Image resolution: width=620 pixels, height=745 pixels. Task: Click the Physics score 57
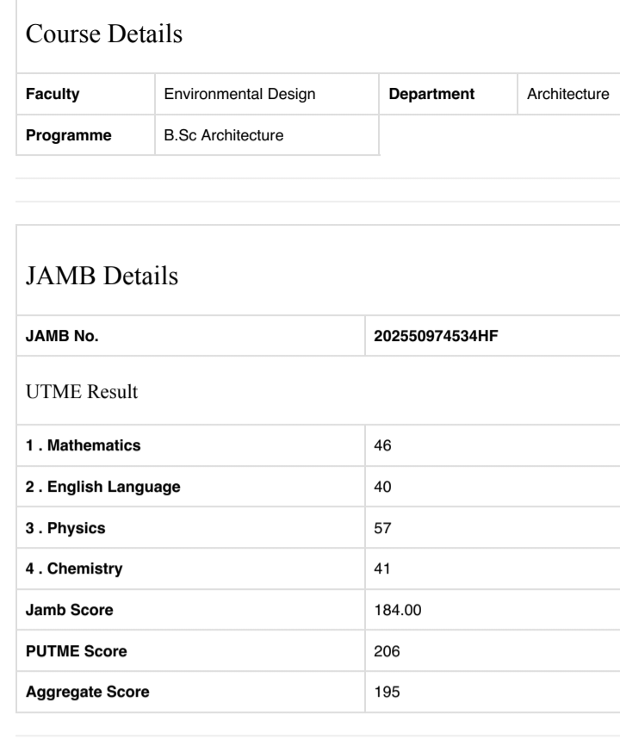coord(381,529)
